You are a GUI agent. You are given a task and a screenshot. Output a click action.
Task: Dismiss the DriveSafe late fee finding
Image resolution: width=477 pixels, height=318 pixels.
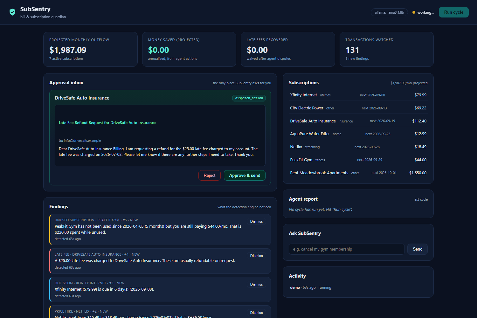point(256,256)
